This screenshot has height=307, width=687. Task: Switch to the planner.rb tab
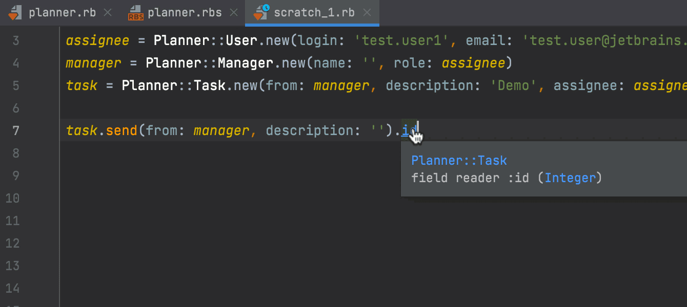click(x=62, y=13)
